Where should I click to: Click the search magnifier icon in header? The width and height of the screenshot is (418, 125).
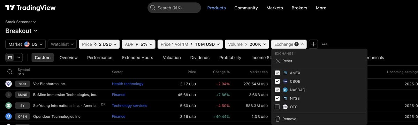(x=153, y=8)
